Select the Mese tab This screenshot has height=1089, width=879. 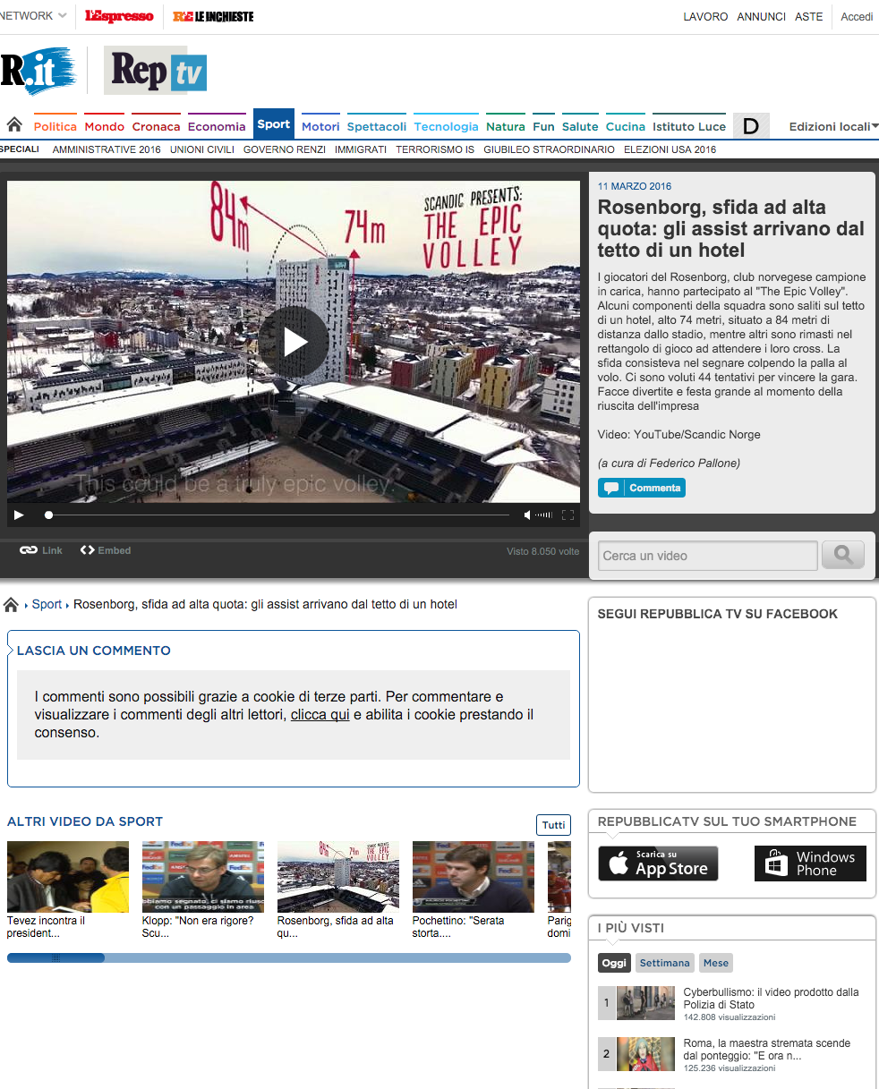(x=716, y=963)
